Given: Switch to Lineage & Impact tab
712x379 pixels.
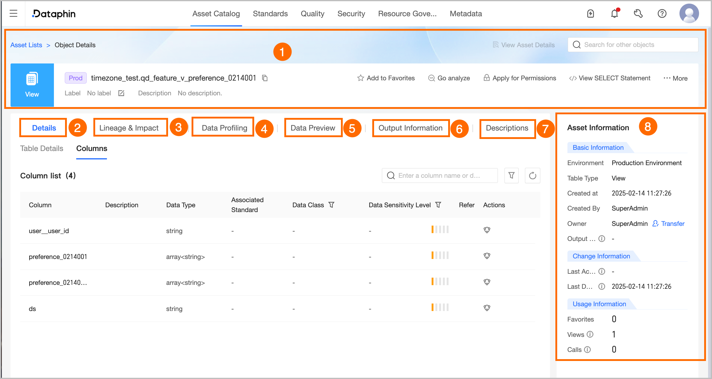Looking at the screenshot, I should [x=129, y=128].
